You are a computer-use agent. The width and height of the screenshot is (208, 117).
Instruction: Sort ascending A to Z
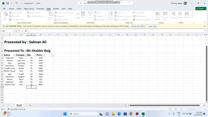[x=78, y=14]
